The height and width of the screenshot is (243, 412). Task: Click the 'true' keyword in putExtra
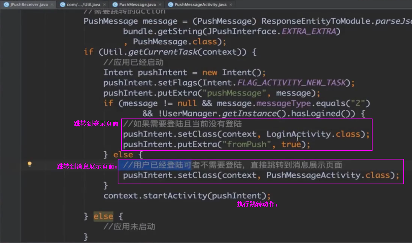coord(291,144)
